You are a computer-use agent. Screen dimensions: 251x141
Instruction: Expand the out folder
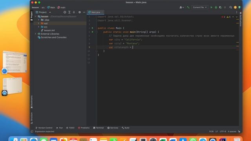tap(38, 23)
